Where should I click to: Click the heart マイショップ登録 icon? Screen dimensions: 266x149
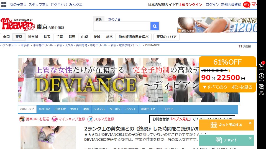[x=55, y=119]
